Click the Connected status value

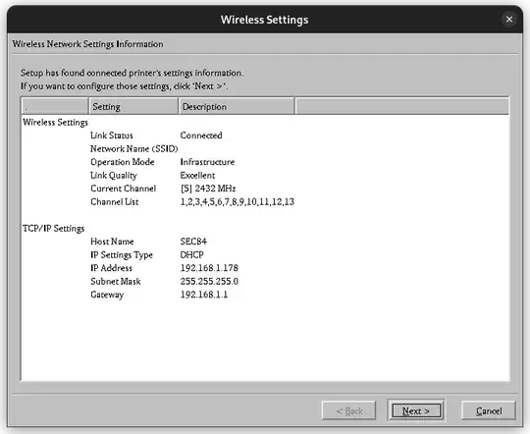pyautogui.click(x=201, y=136)
